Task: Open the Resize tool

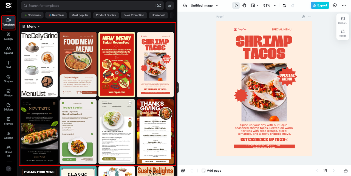Action: click(342, 33)
